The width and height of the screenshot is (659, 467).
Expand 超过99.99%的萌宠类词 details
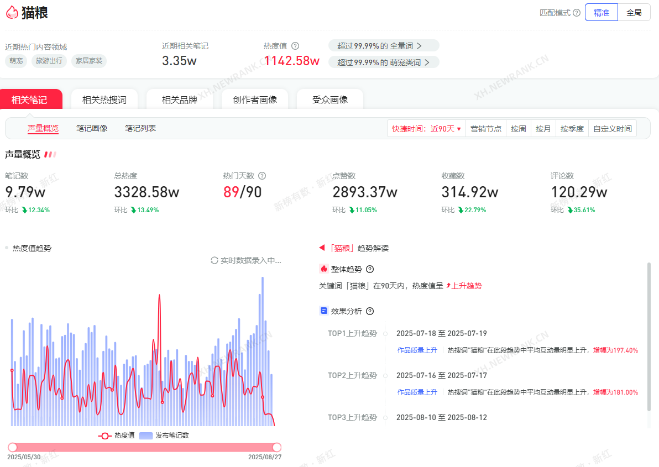pos(384,62)
